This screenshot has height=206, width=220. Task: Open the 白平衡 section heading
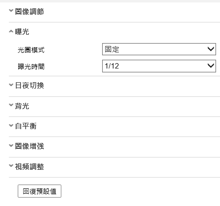[x=26, y=126]
